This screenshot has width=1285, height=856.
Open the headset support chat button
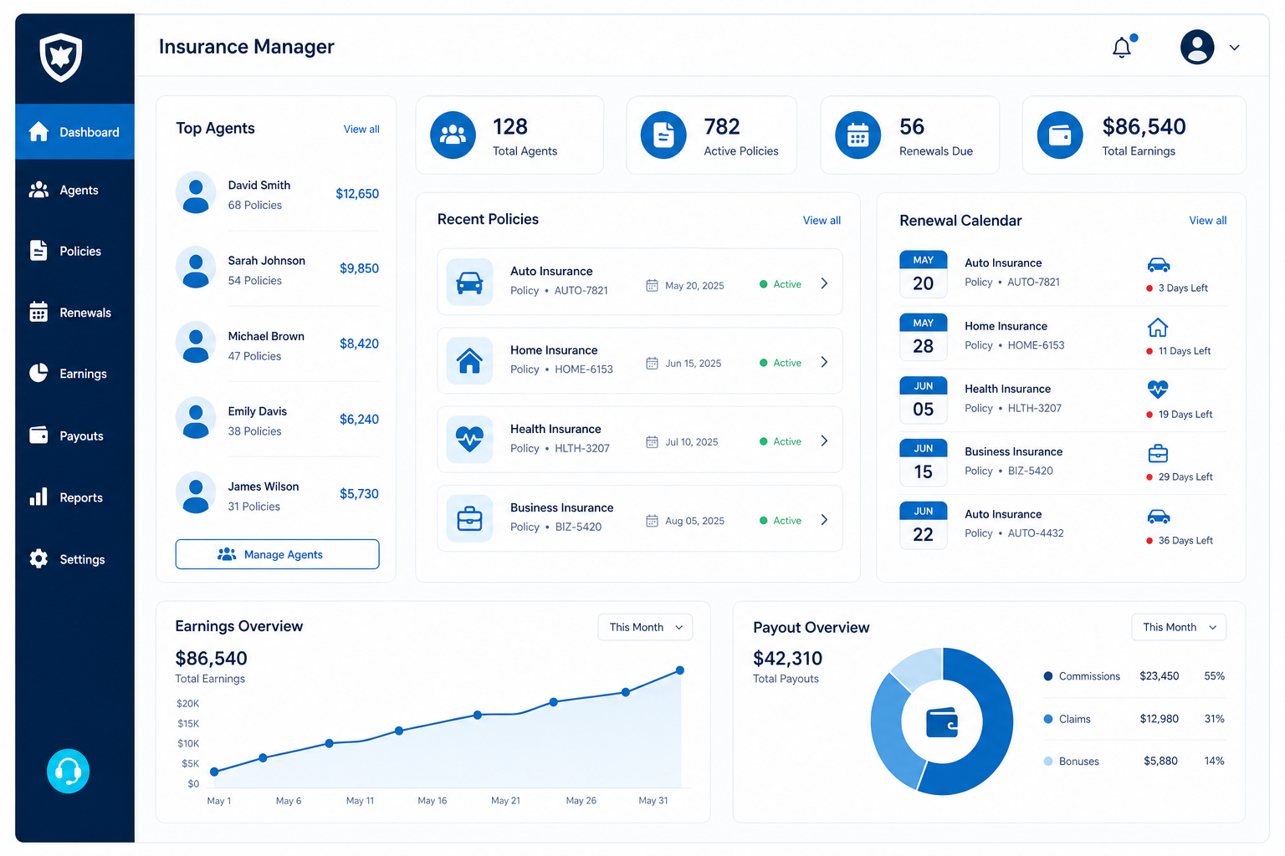68,771
